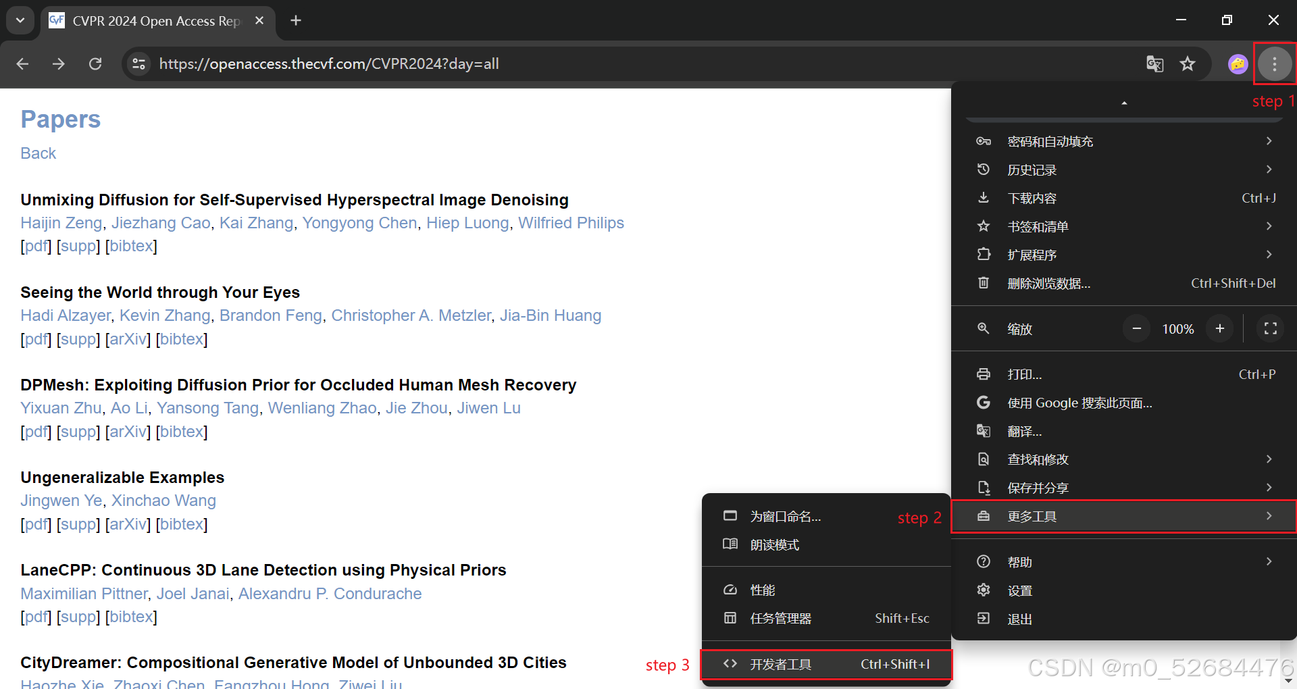Click the menu scroll-up arrow at top
The image size is (1297, 689).
tap(1124, 103)
